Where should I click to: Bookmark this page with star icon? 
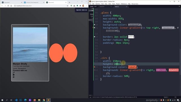pyautogui.click(x=68, y=6)
